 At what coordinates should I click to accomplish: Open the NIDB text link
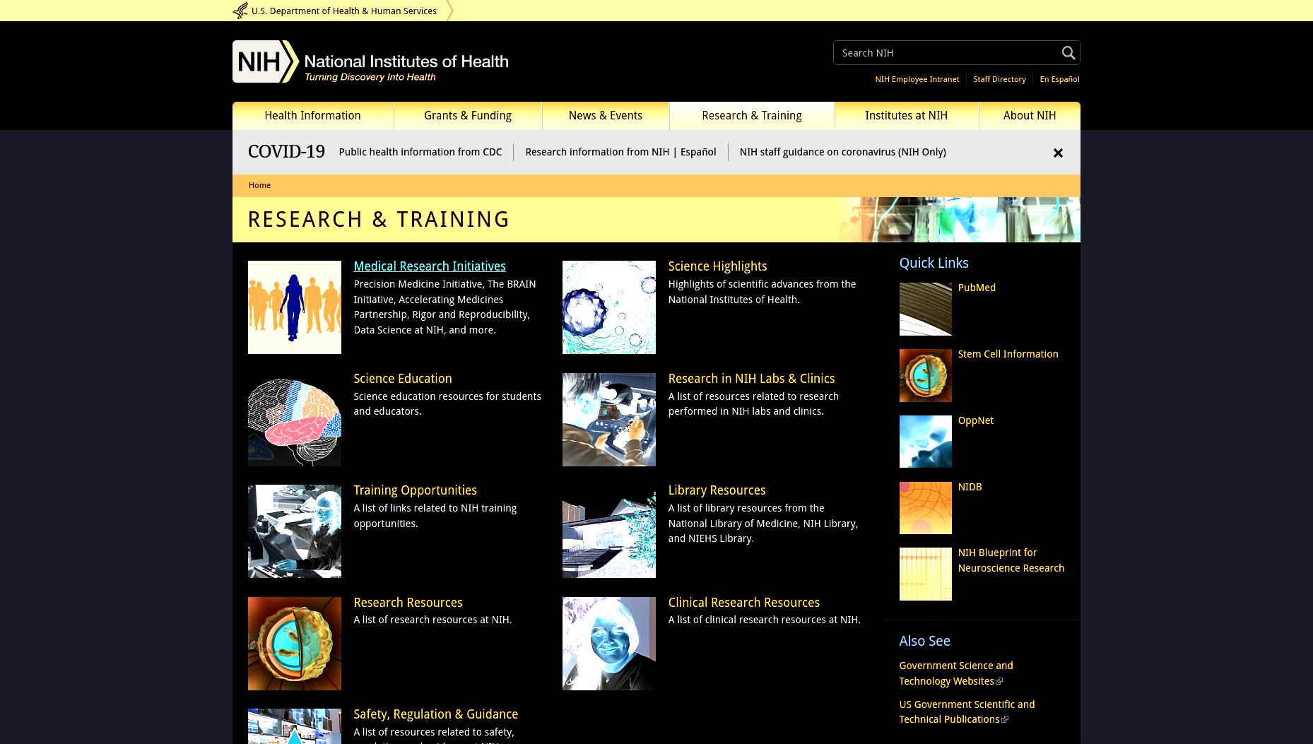pyautogui.click(x=970, y=487)
